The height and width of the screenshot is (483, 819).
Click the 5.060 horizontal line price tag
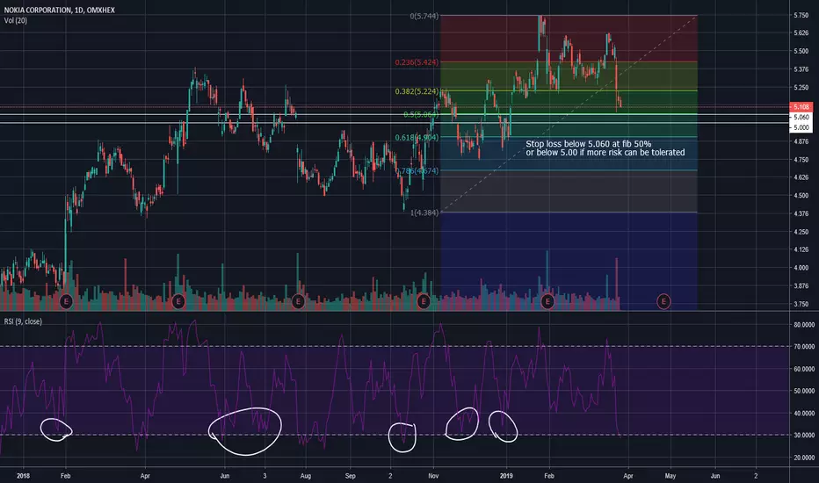(801, 118)
